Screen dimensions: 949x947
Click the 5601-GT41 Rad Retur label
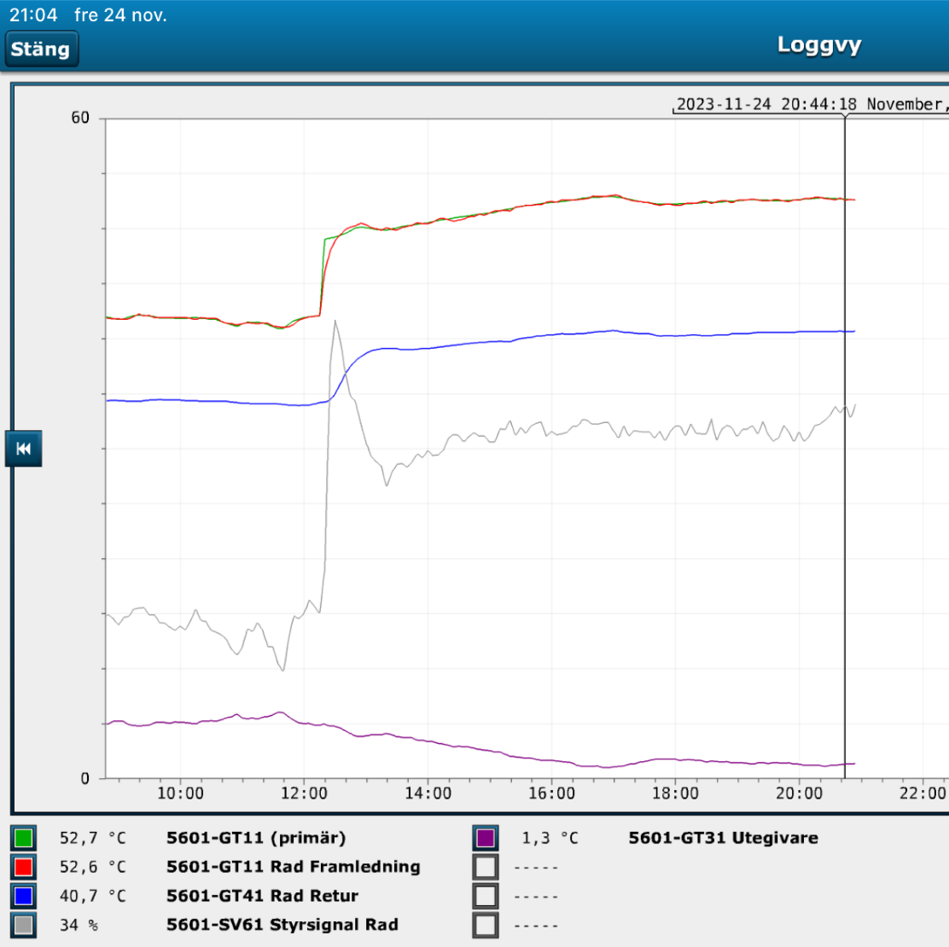[x=262, y=896]
